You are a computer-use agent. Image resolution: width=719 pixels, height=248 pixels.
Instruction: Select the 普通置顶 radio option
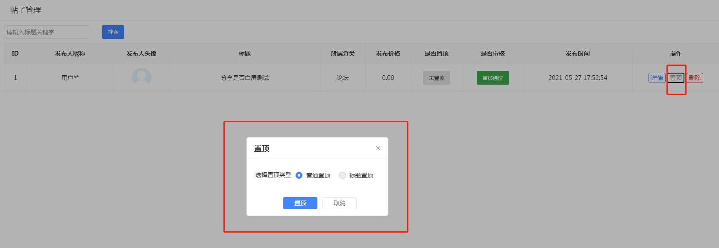click(299, 175)
